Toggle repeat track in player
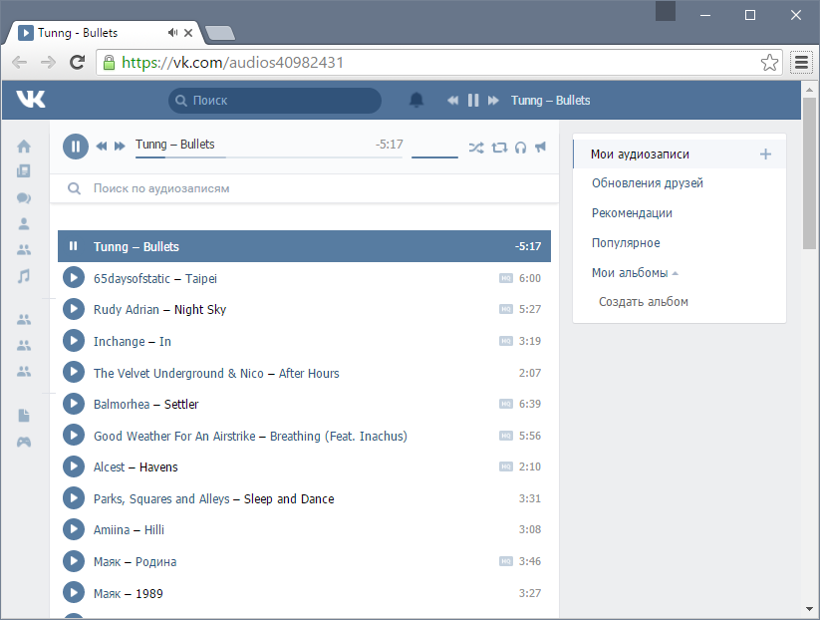Image resolution: width=820 pixels, height=620 pixels. 499,148
